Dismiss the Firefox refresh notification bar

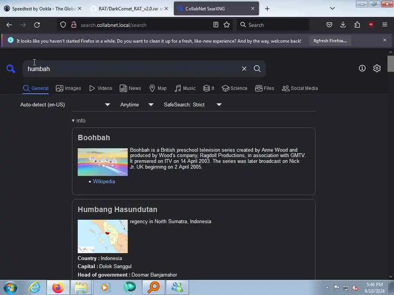(x=384, y=40)
